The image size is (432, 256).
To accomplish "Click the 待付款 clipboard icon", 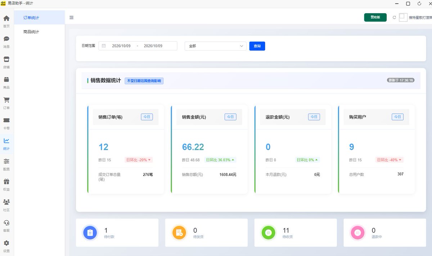I will click(x=90, y=233).
